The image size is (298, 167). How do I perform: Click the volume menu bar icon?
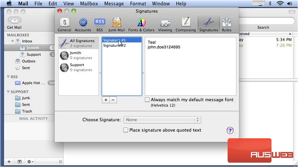pyautogui.click(x=290, y=3)
